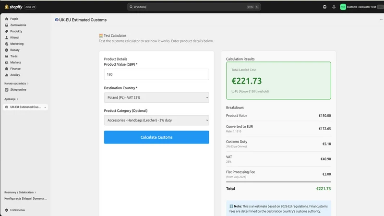Click the Flat Processing Fee €3.00 value
Image resolution: width=384 pixels, height=216 pixels.
(327, 174)
